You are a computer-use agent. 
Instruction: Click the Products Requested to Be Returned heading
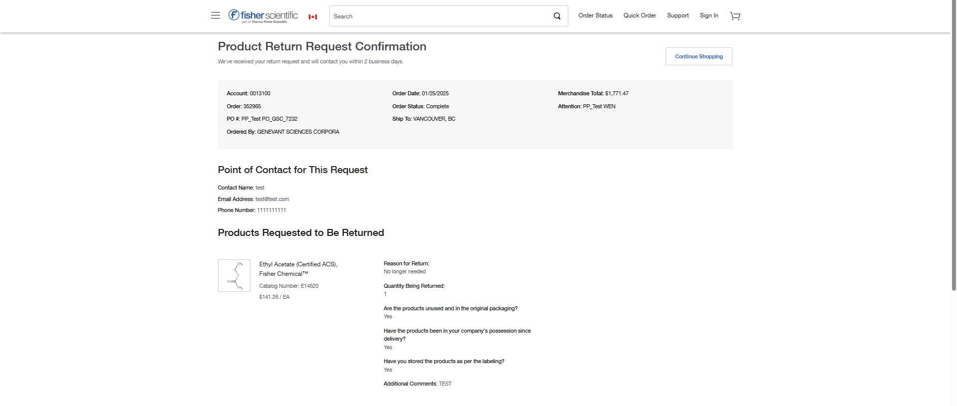(x=301, y=232)
